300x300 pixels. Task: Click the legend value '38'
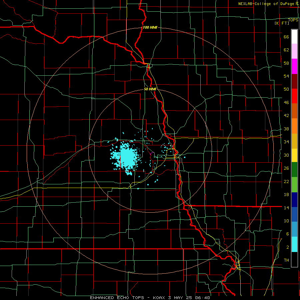point(286,129)
